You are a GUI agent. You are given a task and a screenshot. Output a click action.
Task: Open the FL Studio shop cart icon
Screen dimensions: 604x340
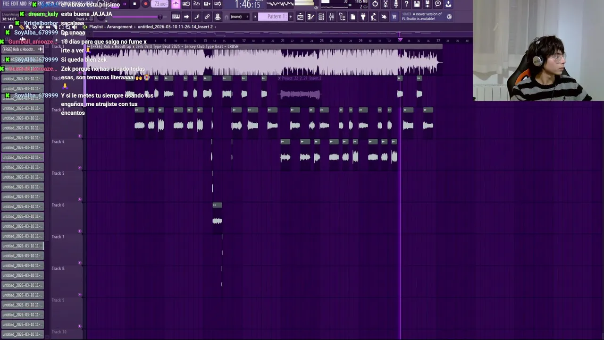coord(394,17)
